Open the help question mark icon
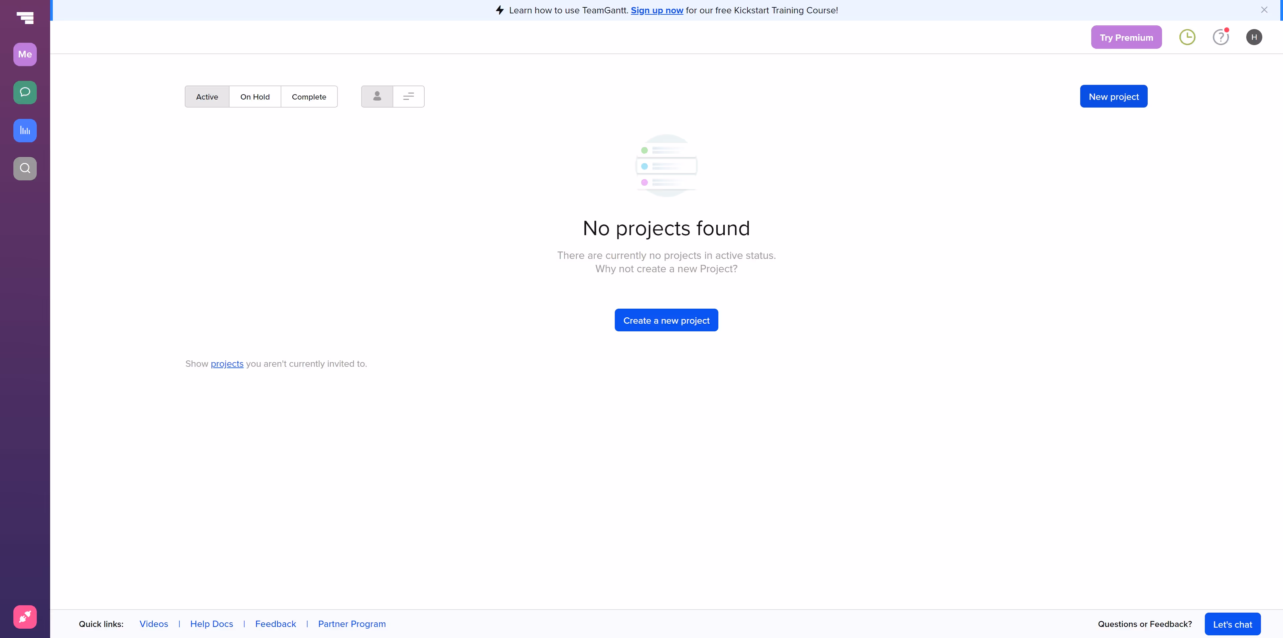1283x638 pixels. tap(1220, 37)
